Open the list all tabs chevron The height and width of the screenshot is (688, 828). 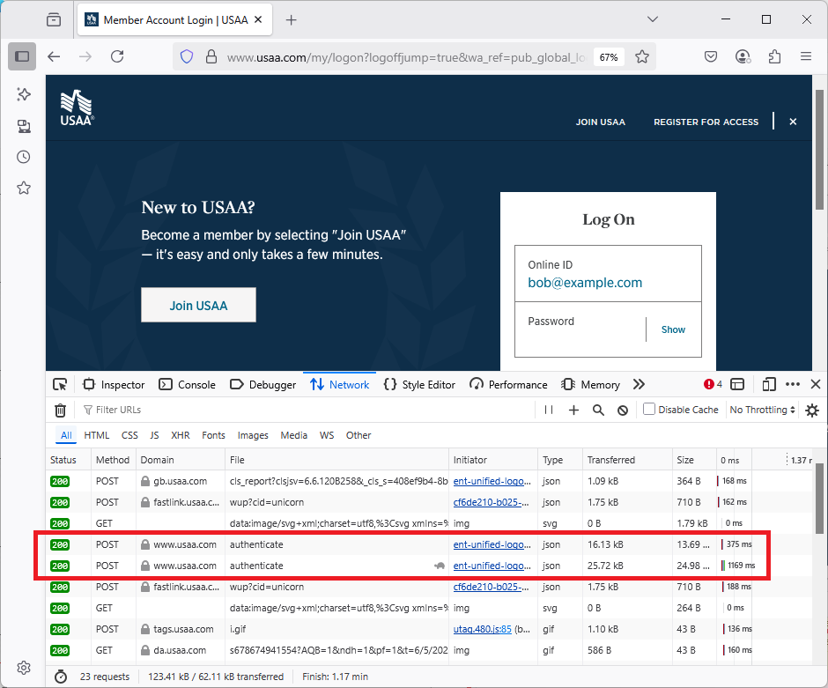coord(653,19)
